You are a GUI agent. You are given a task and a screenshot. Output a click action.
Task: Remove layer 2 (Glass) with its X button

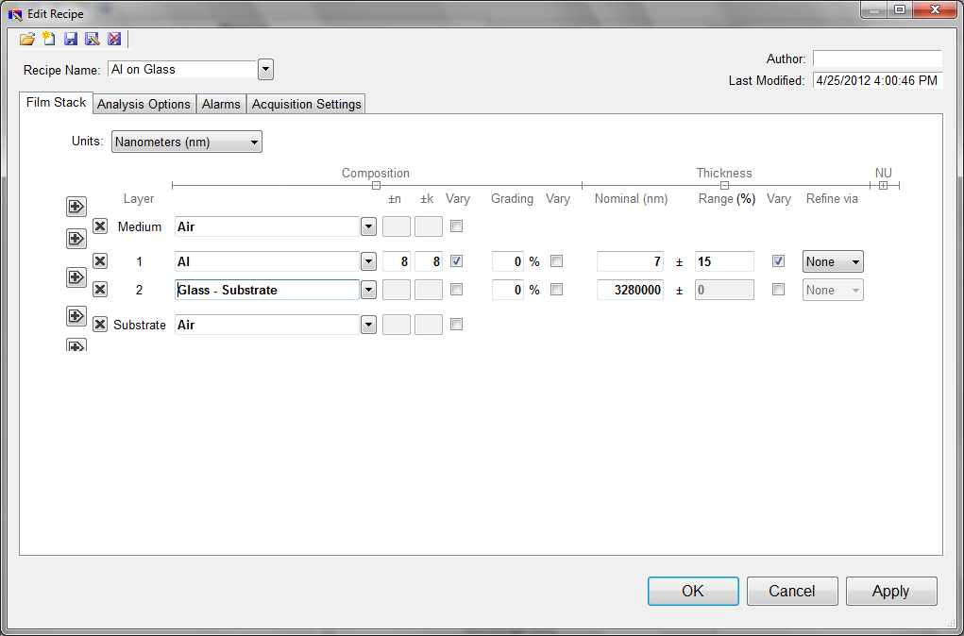point(100,290)
